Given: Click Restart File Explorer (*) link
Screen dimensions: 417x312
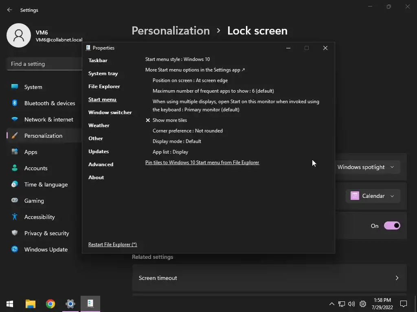Looking at the screenshot, I should tap(113, 245).
